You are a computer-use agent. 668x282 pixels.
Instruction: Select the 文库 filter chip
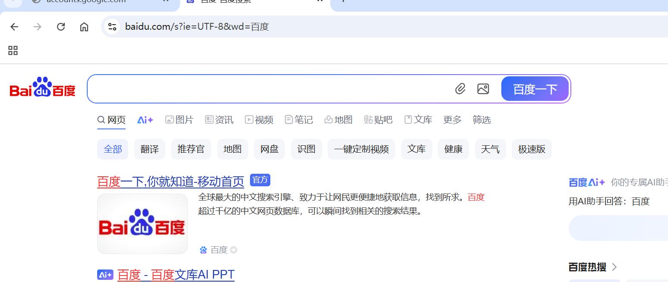point(417,149)
